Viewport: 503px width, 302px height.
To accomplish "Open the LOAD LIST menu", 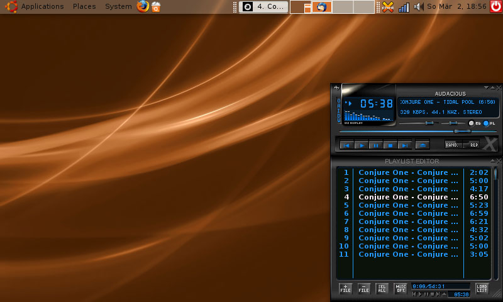I will coord(482,289).
